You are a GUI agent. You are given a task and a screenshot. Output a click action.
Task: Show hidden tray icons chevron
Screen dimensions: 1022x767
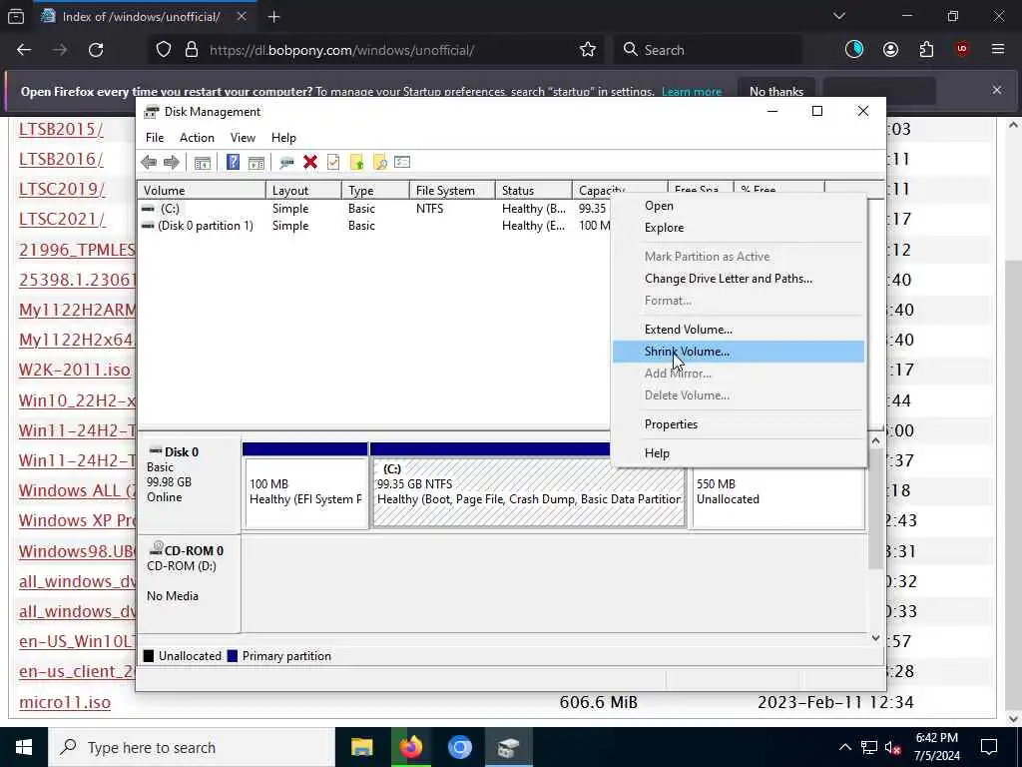(844, 747)
